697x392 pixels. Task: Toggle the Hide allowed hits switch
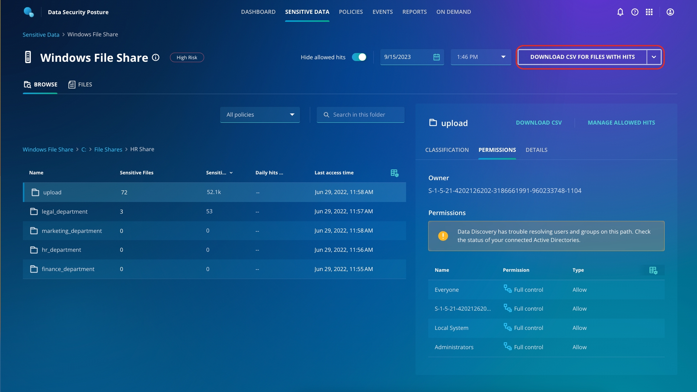pos(359,57)
